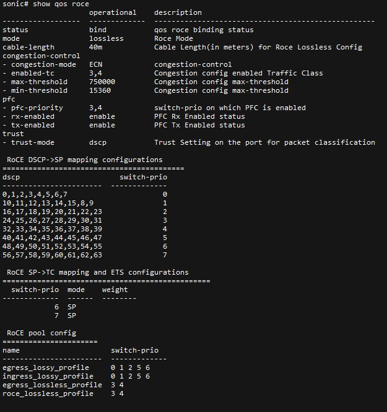The image size is (387, 412).
Task: Click the min-threshold value 15360
Action: (x=100, y=90)
